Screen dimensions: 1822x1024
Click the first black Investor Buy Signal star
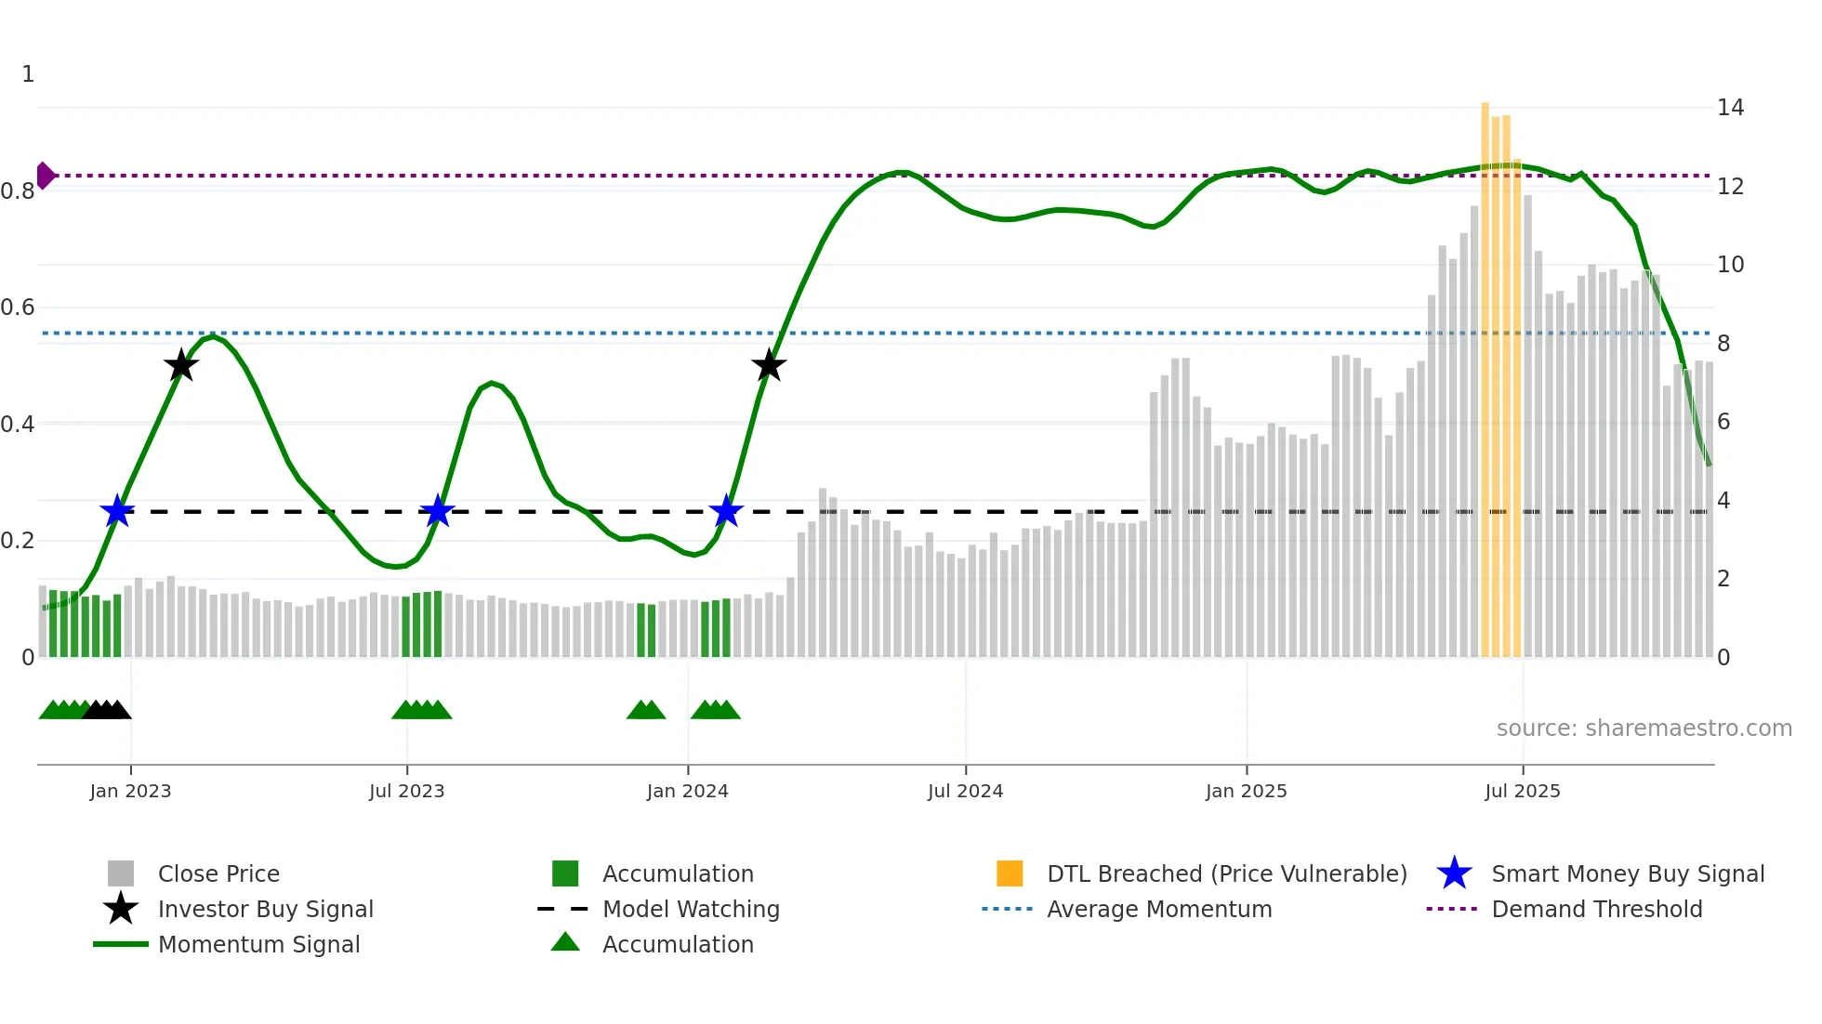(x=181, y=366)
